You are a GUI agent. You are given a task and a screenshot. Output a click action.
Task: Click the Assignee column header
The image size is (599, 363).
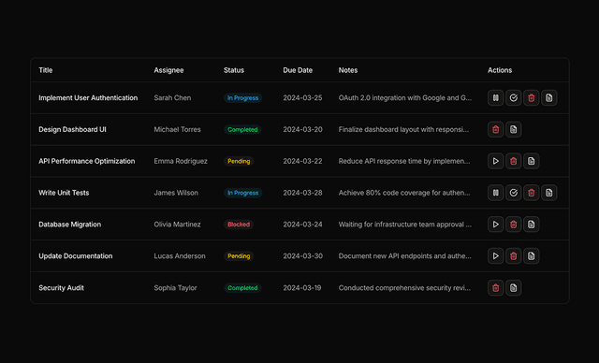(168, 70)
